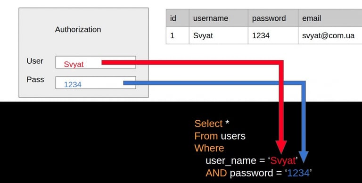Click the password column header
This screenshot has height=183, width=362.
pos(273,18)
